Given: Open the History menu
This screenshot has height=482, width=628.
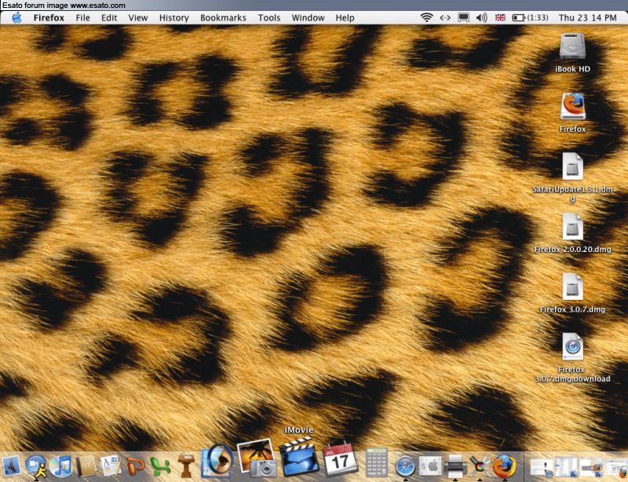Looking at the screenshot, I should click(x=173, y=17).
